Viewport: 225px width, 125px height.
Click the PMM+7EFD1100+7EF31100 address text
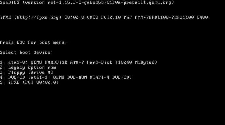pos(164,17)
